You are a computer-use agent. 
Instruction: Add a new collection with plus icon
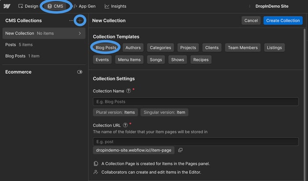(80, 20)
